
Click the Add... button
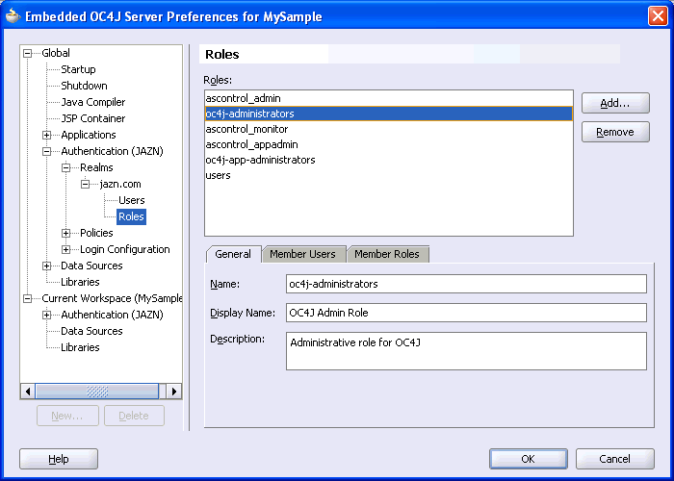tap(615, 103)
